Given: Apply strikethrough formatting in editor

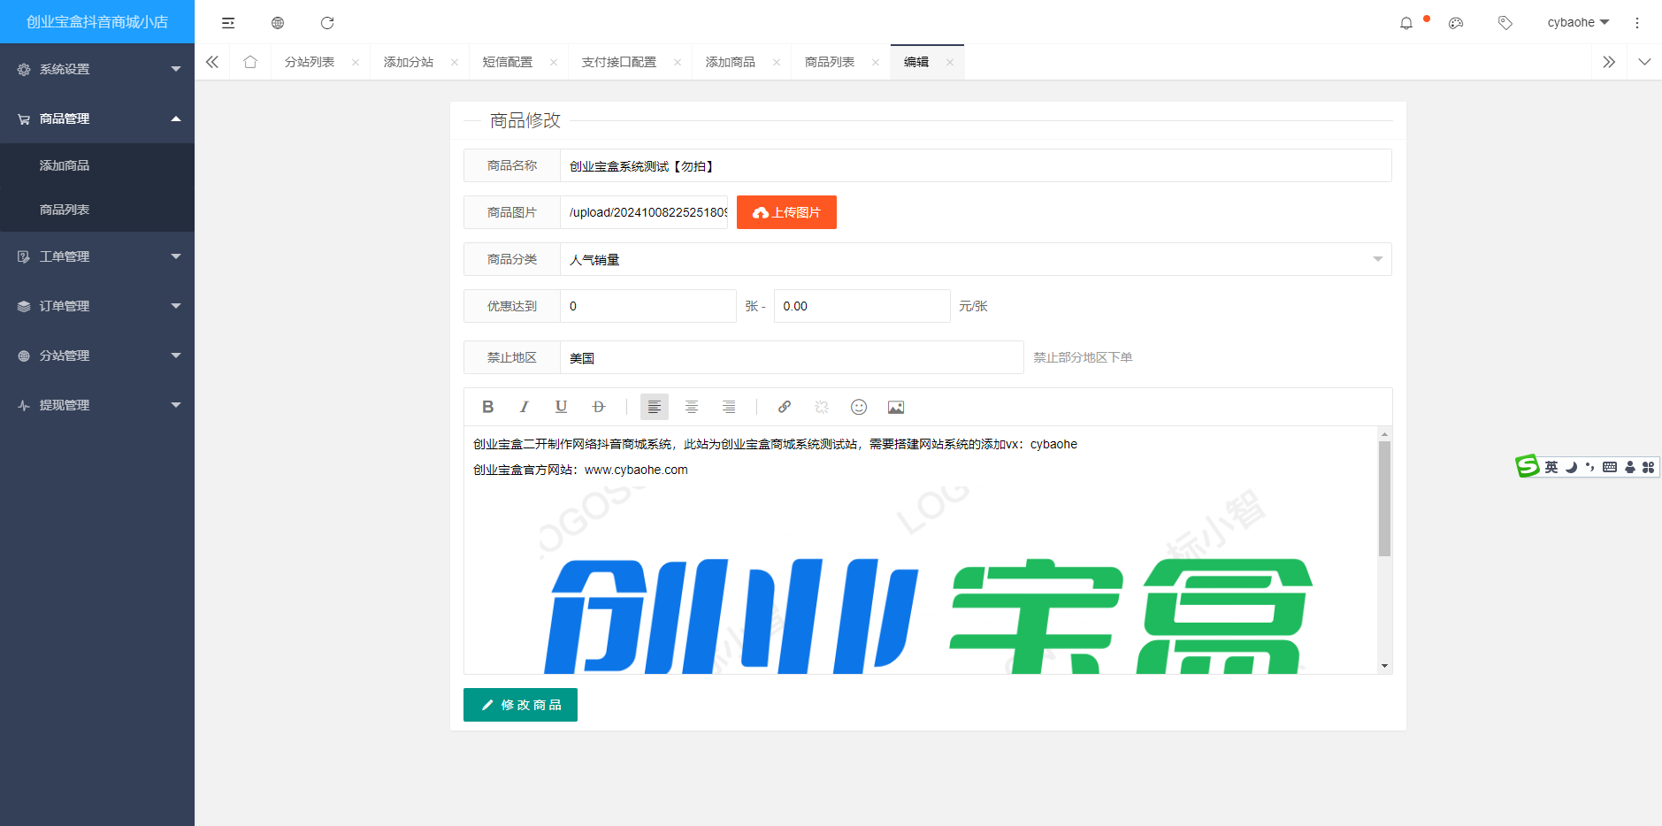Looking at the screenshot, I should point(599,407).
